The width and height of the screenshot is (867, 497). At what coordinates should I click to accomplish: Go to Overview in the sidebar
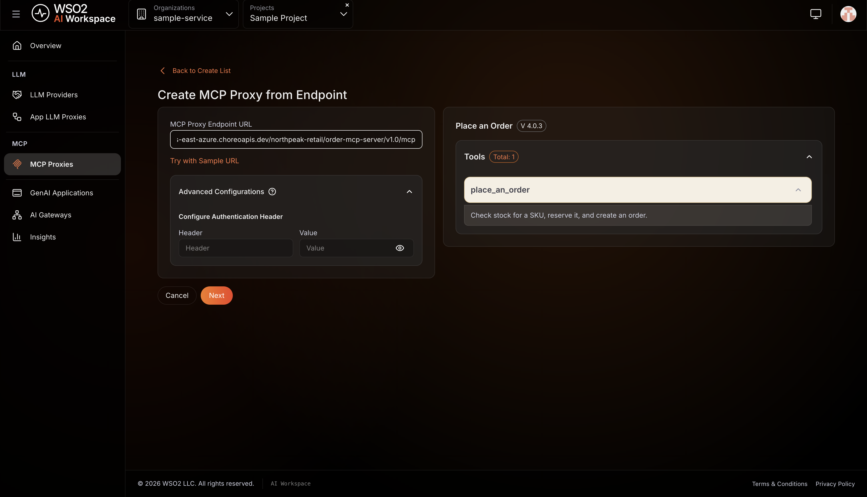tap(62, 45)
